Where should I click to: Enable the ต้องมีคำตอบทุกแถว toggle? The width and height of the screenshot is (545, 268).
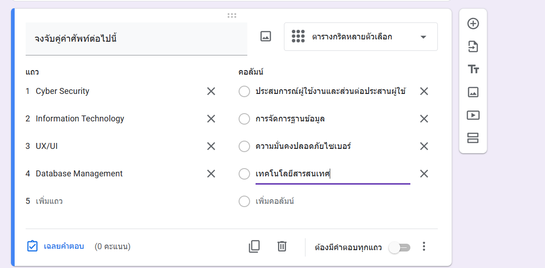click(x=399, y=246)
